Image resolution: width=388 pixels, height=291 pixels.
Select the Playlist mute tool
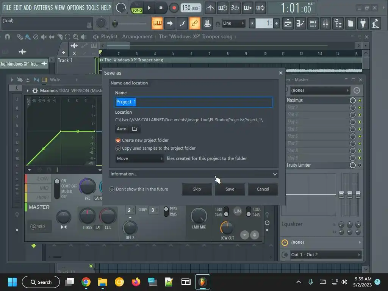(44, 37)
